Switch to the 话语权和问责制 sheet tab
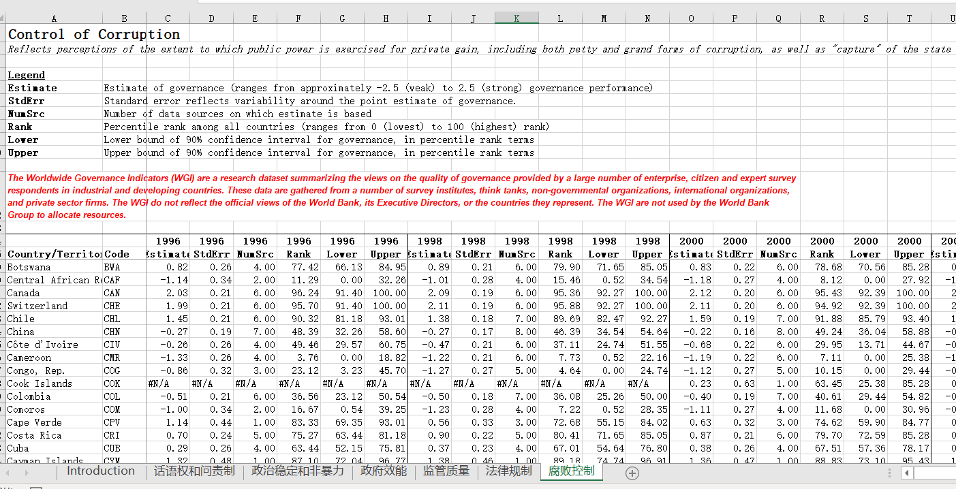The height and width of the screenshot is (489, 956). point(194,471)
